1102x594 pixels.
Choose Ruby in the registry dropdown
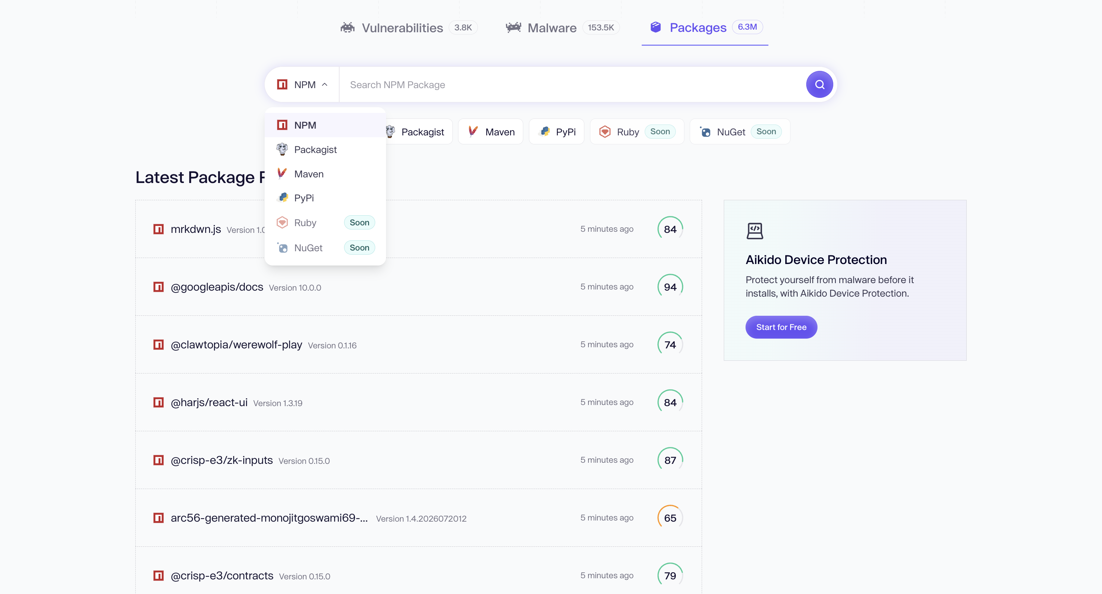[325, 222]
